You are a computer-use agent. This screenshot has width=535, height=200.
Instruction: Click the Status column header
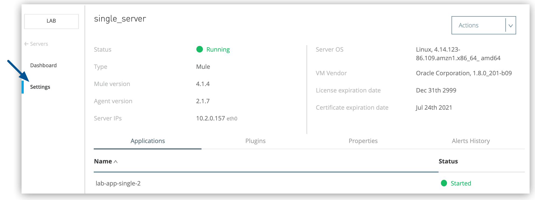tap(448, 161)
